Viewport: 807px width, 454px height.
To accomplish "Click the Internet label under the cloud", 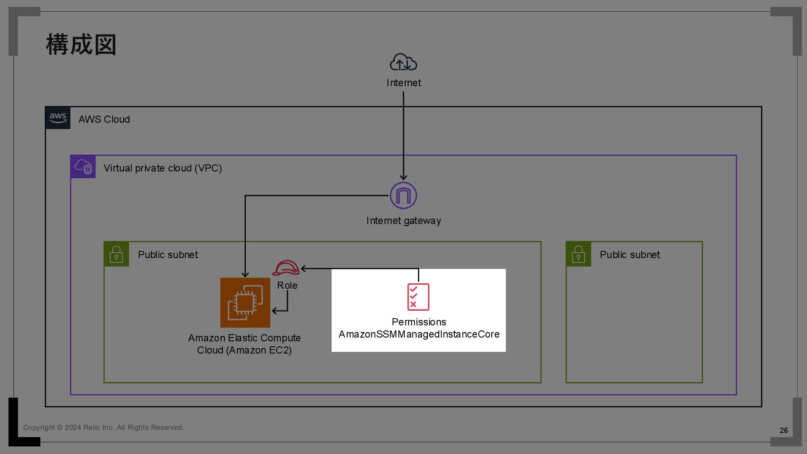I will pos(403,83).
